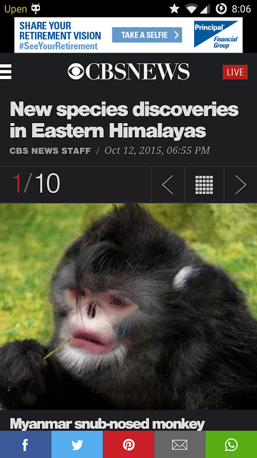Tap the CBS News Staff byline
This screenshot has height=458, width=257.
click(50, 151)
